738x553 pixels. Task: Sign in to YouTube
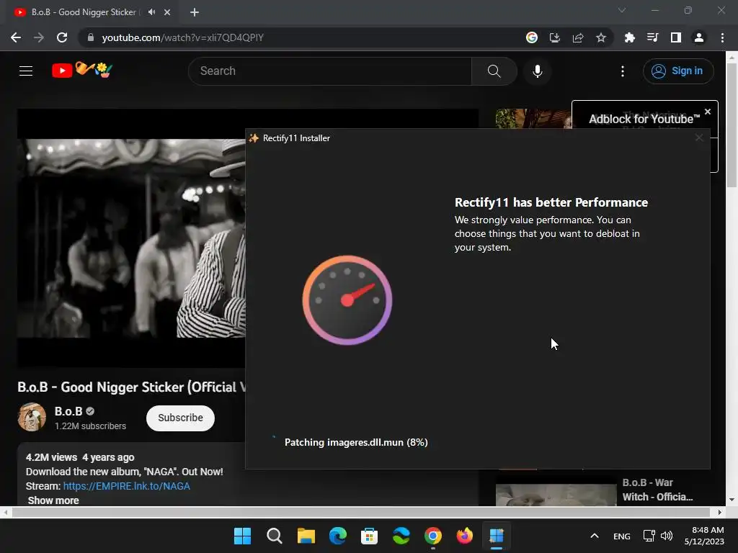678,71
